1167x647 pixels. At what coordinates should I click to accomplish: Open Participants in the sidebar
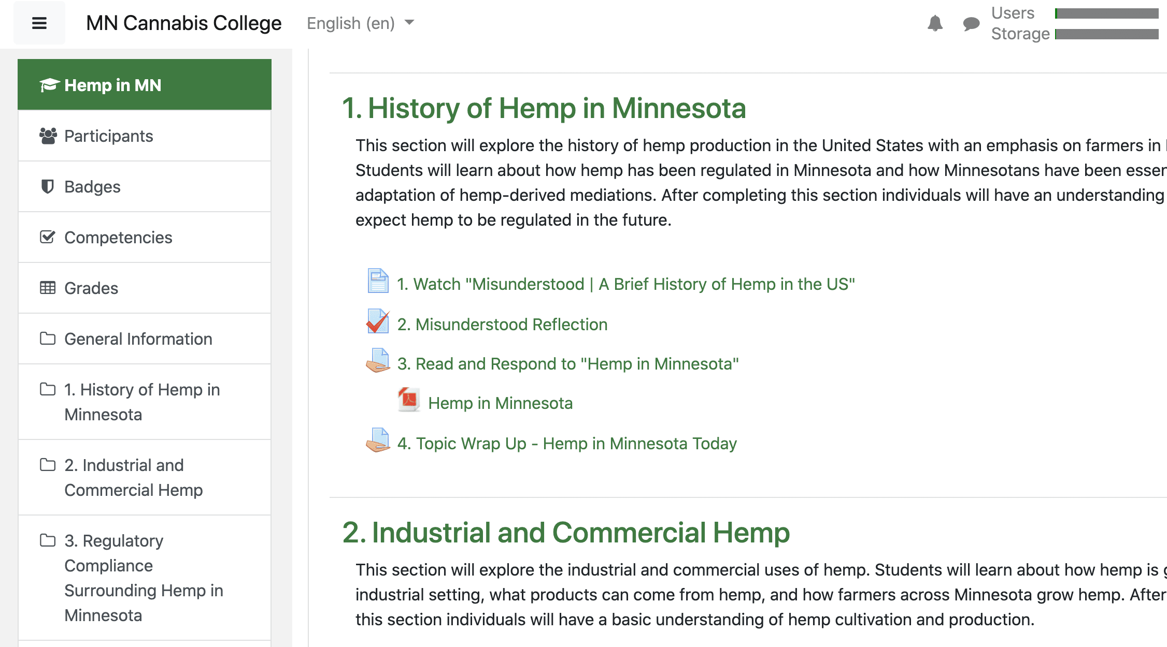[108, 136]
